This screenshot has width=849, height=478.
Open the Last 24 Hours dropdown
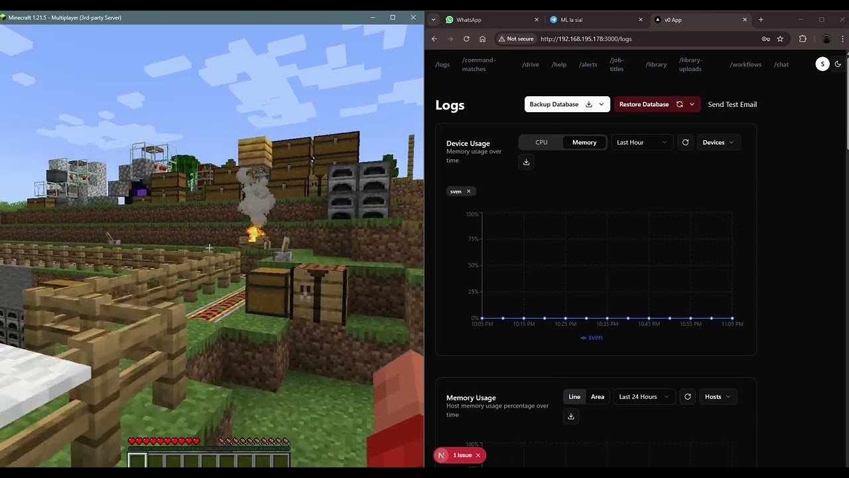(643, 397)
